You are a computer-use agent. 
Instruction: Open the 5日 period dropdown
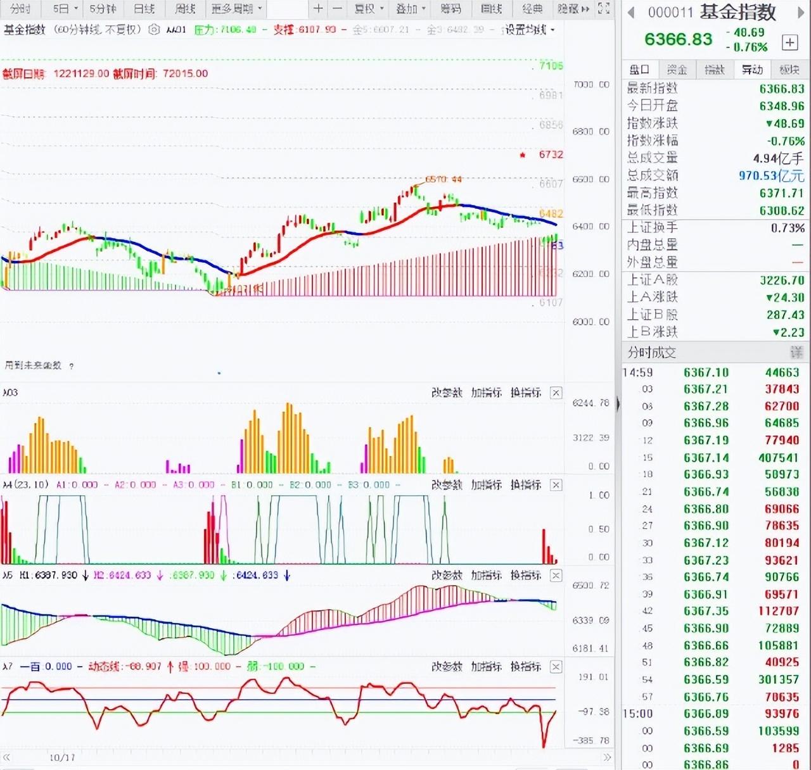click(x=65, y=9)
